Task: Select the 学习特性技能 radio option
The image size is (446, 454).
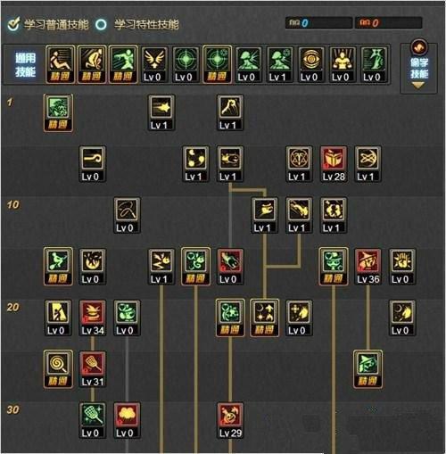Action: (101, 24)
